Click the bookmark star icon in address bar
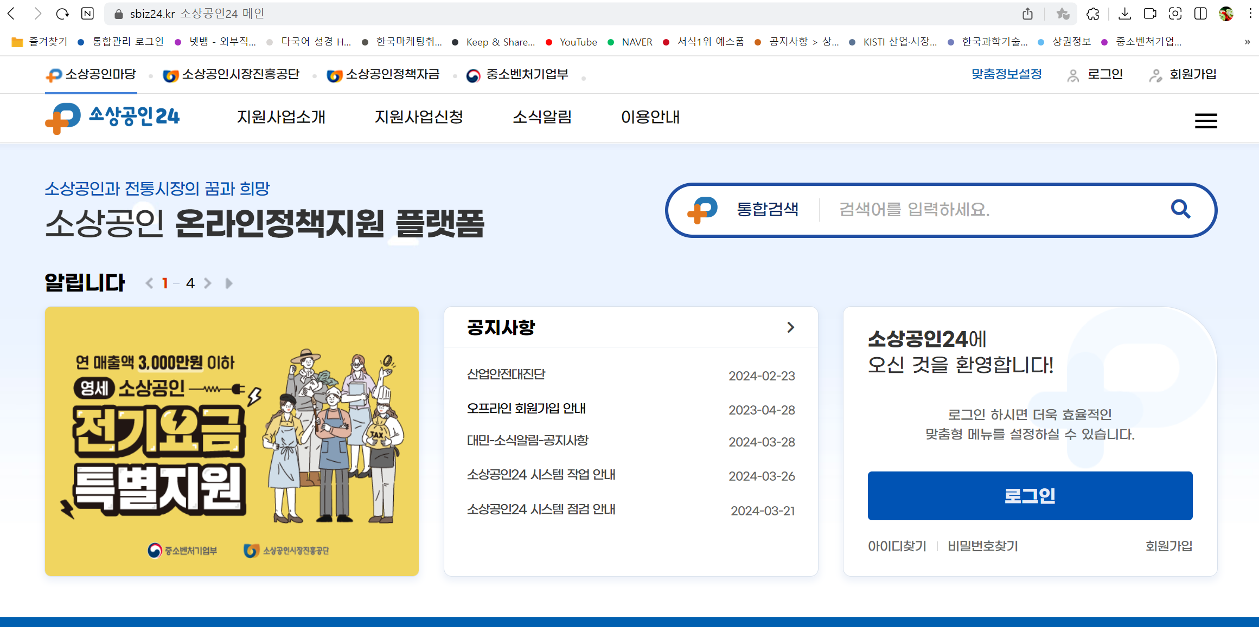 click(x=1063, y=14)
